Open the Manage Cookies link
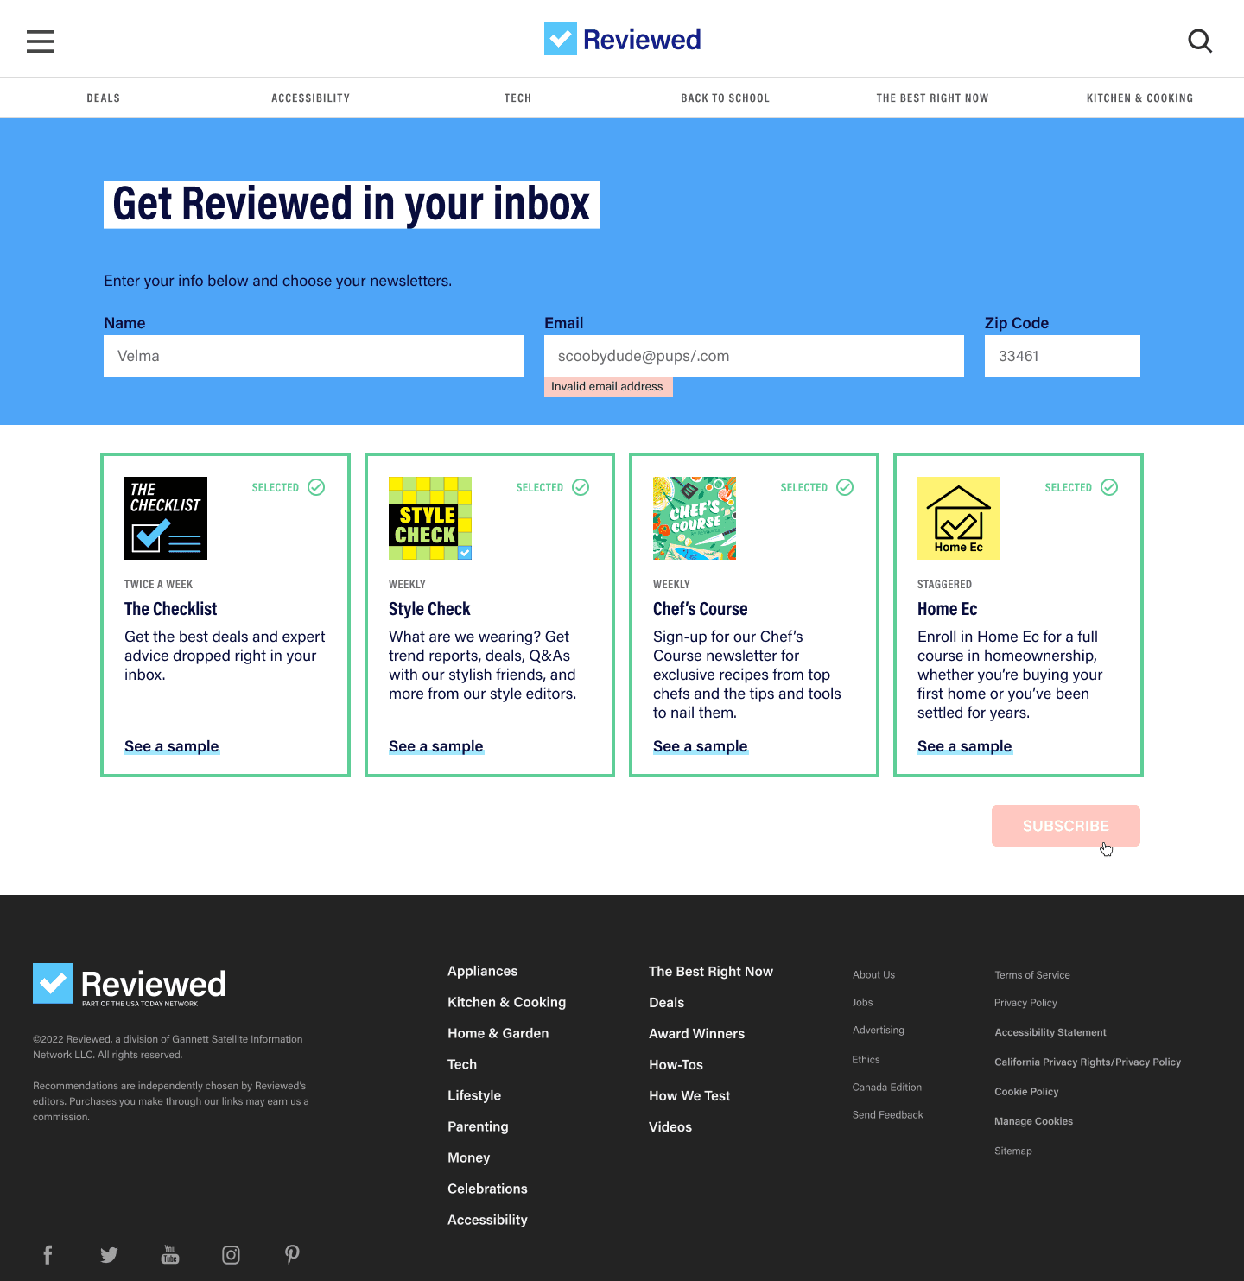 1034,1120
